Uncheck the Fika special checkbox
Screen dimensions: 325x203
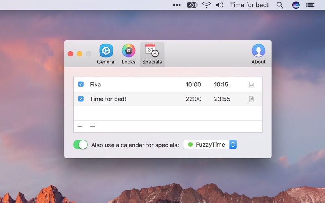tap(81, 84)
